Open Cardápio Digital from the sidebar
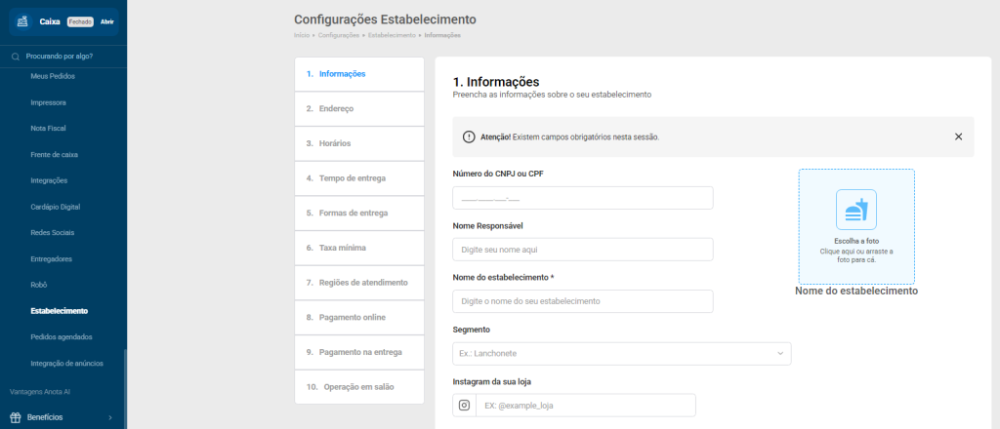The image size is (1000, 429). click(55, 207)
